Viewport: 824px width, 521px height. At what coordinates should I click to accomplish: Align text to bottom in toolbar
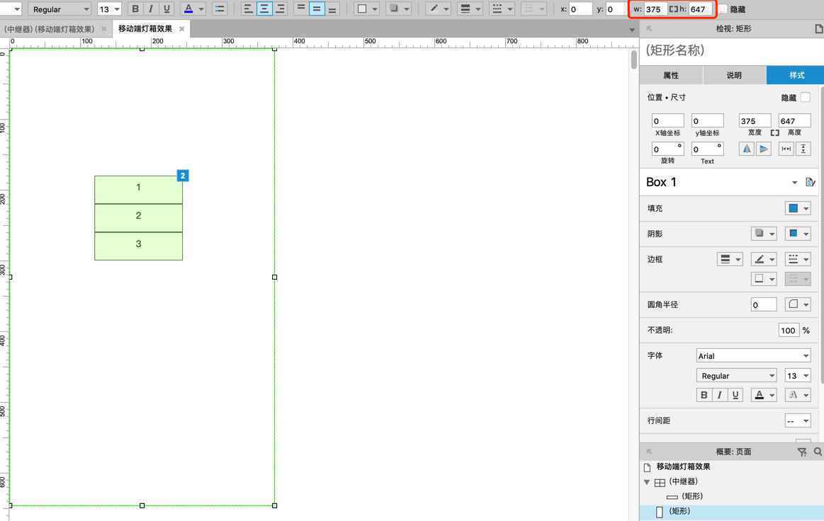pos(333,9)
